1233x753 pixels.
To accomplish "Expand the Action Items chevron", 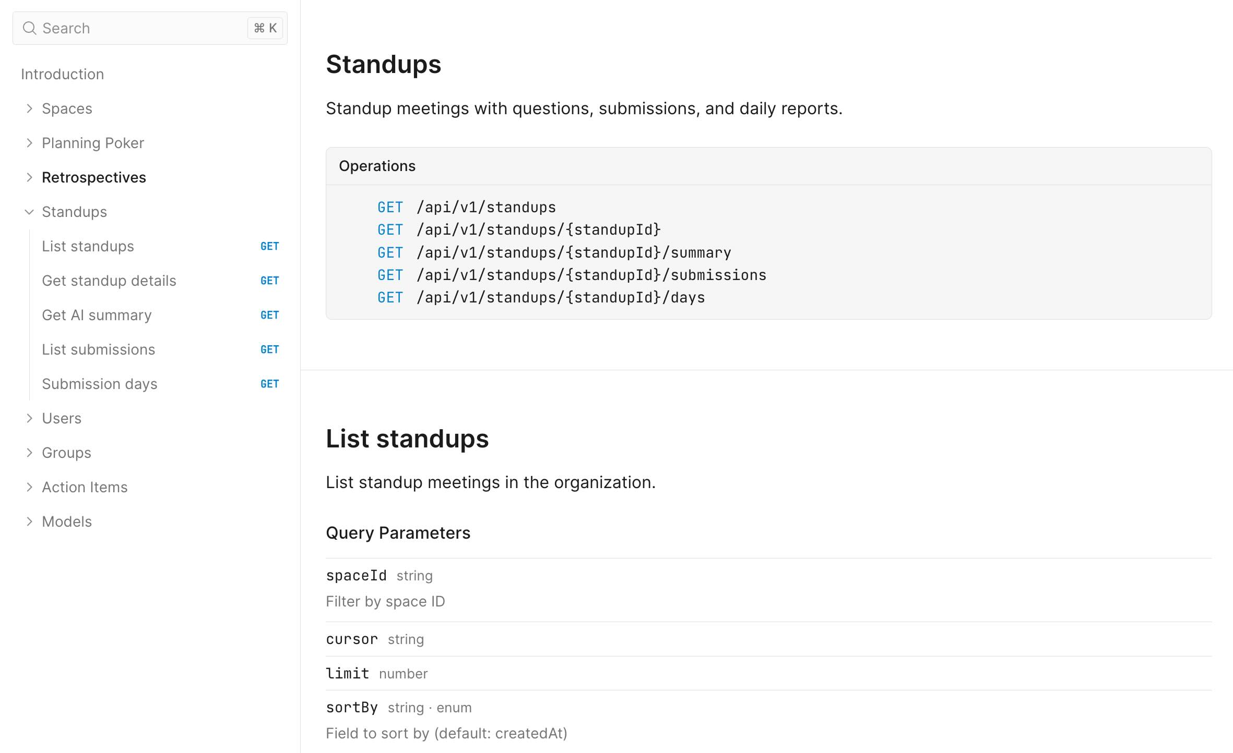I will tap(30, 487).
